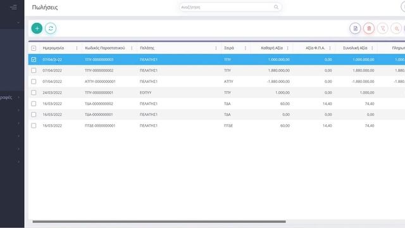Sort by Ημερομηνία column header
This screenshot has height=228, width=405.
pos(53,48)
